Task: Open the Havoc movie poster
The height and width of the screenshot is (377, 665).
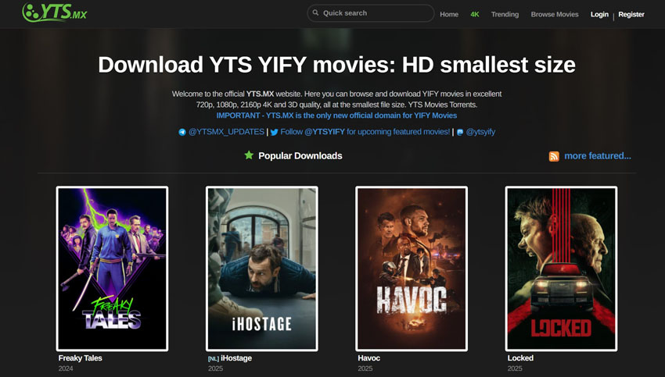Action: pos(412,269)
